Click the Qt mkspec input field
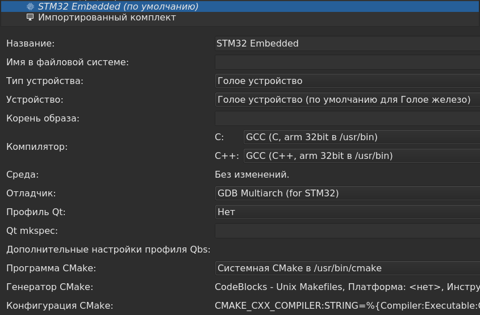Image resolution: width=480 pixels, height=315 pixels. pyautogui.click(x=348, y=230)
